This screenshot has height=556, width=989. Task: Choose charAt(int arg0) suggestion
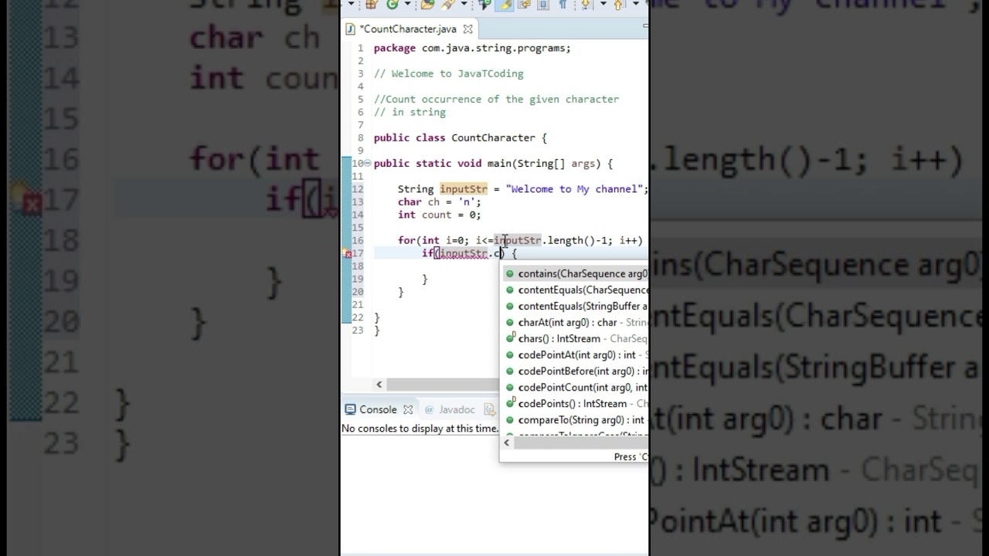574,322
